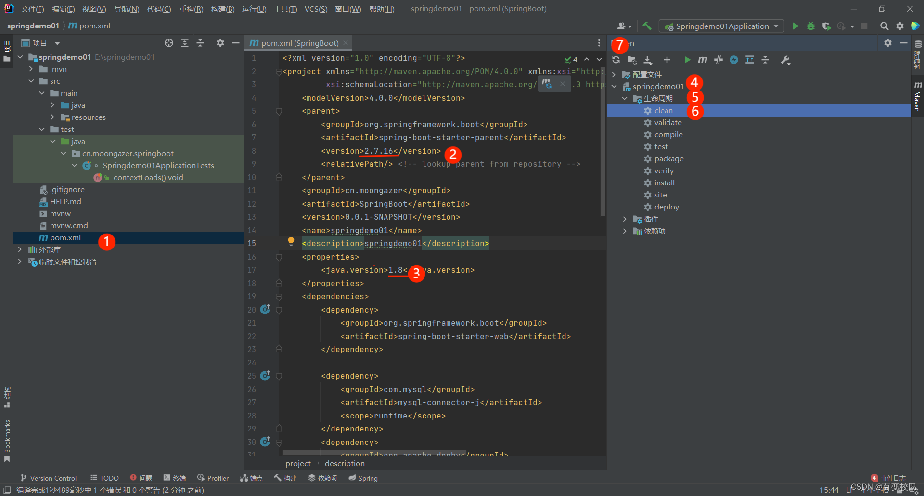The width and height of the screenshot is (924, 496).
Task: Open 构建(B) menu
Action: (x=223, y=9)
